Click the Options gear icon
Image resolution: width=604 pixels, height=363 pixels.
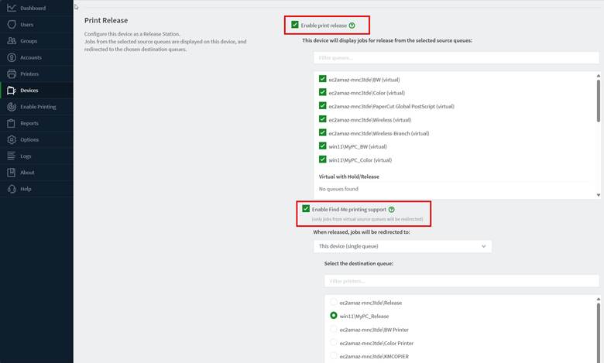12,139
